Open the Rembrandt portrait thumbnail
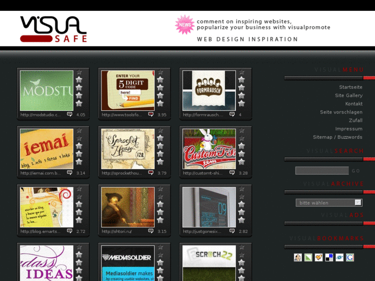Viewport: 375px width, 281px height. [x=128, y=207]
